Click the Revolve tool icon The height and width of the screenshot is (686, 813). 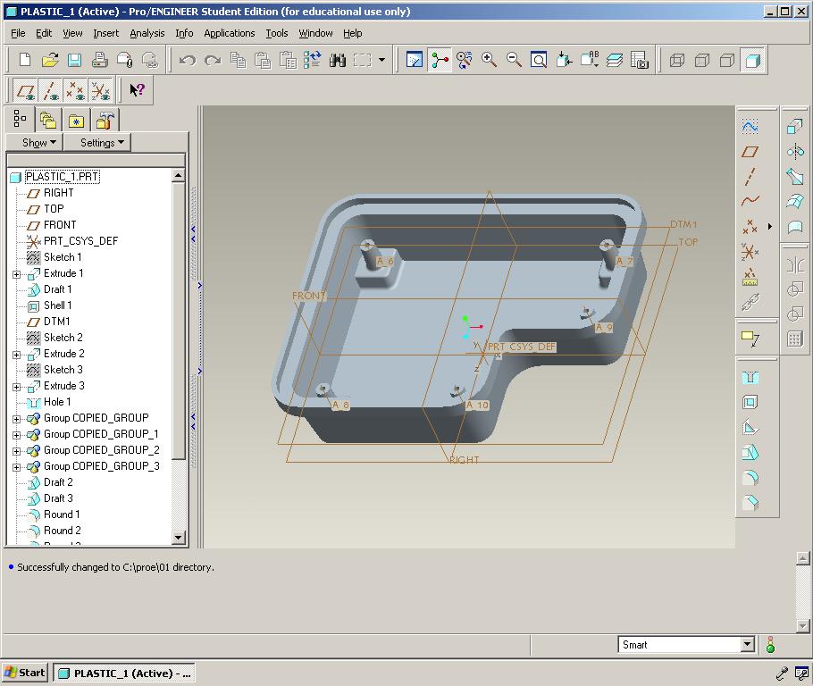tap(794, 152)
